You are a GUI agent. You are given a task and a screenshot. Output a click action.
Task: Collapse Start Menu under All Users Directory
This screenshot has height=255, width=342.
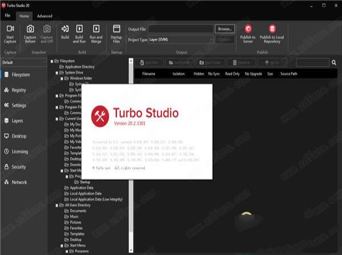(62, 245)
